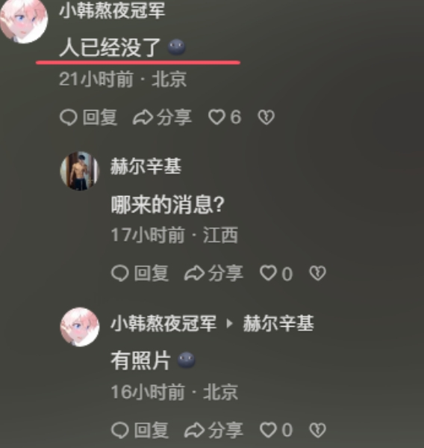Screen dimensions: 424x448
Task: Open 小韩熬夜冠军 avatar in reply thread
Action: [80, 327]
